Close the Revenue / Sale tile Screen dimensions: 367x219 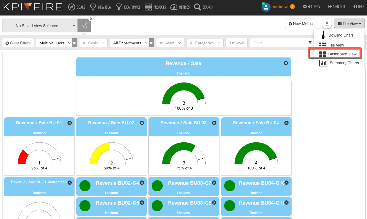[x=286, y=63]
